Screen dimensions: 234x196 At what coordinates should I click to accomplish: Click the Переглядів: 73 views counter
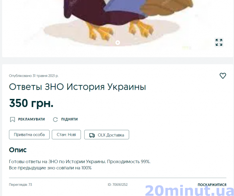coord(20,185)
